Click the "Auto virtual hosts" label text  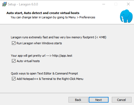click(x=28, y=61)
